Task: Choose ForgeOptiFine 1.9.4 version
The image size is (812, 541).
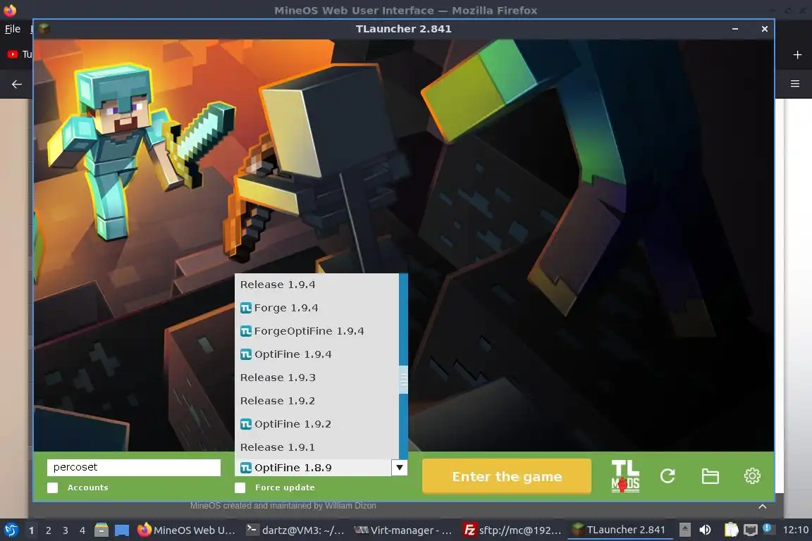Action: tap(317, 331)
